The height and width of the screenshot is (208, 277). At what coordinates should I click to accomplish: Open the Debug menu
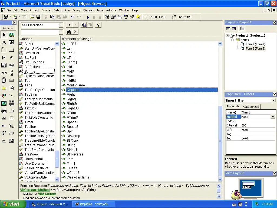pyautogui.click(x=58, y=10)
